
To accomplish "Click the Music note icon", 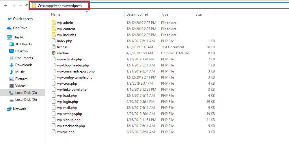I will click(x=12, y=72).
